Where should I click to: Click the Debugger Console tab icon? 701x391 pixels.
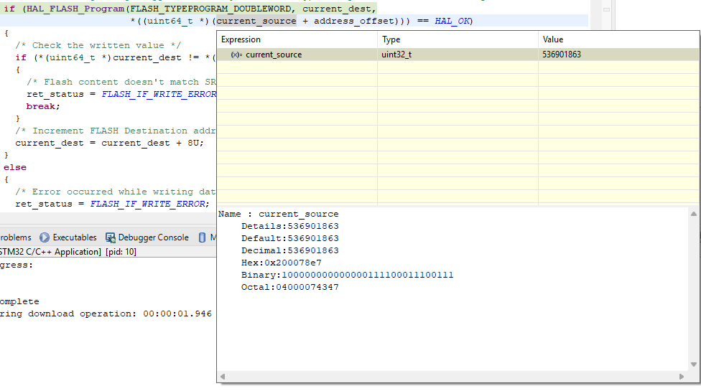[111, 237]
